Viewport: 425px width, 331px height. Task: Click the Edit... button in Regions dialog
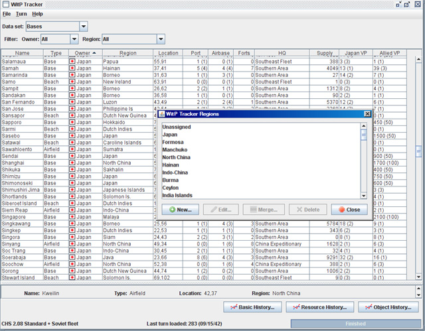221,210
